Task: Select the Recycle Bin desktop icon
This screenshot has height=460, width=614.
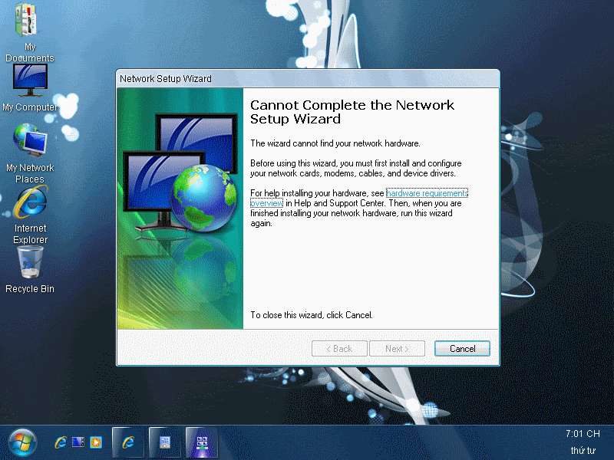Action: (x=30, y=270)
